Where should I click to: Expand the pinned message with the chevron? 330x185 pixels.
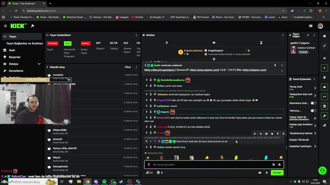282,71
